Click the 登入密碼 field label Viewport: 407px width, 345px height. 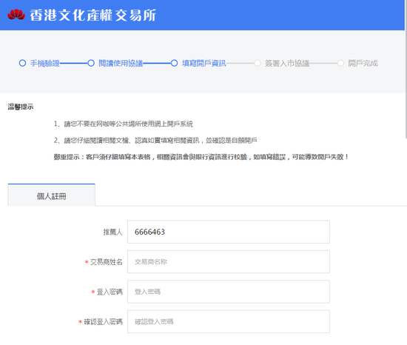(x=110, y=292)
